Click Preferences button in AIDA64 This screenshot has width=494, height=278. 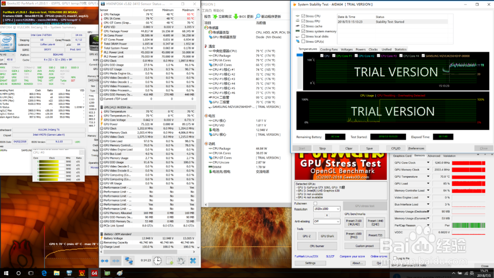point(416,148)
